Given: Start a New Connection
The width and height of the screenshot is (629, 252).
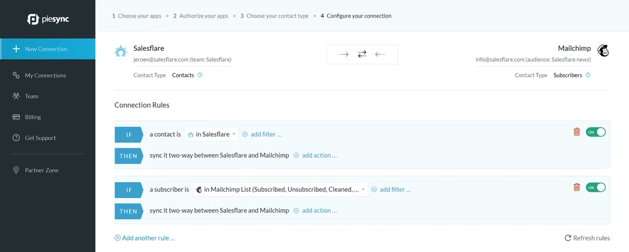Looking at the screenshot, I should pyautogui.click(x=48, y=49).
